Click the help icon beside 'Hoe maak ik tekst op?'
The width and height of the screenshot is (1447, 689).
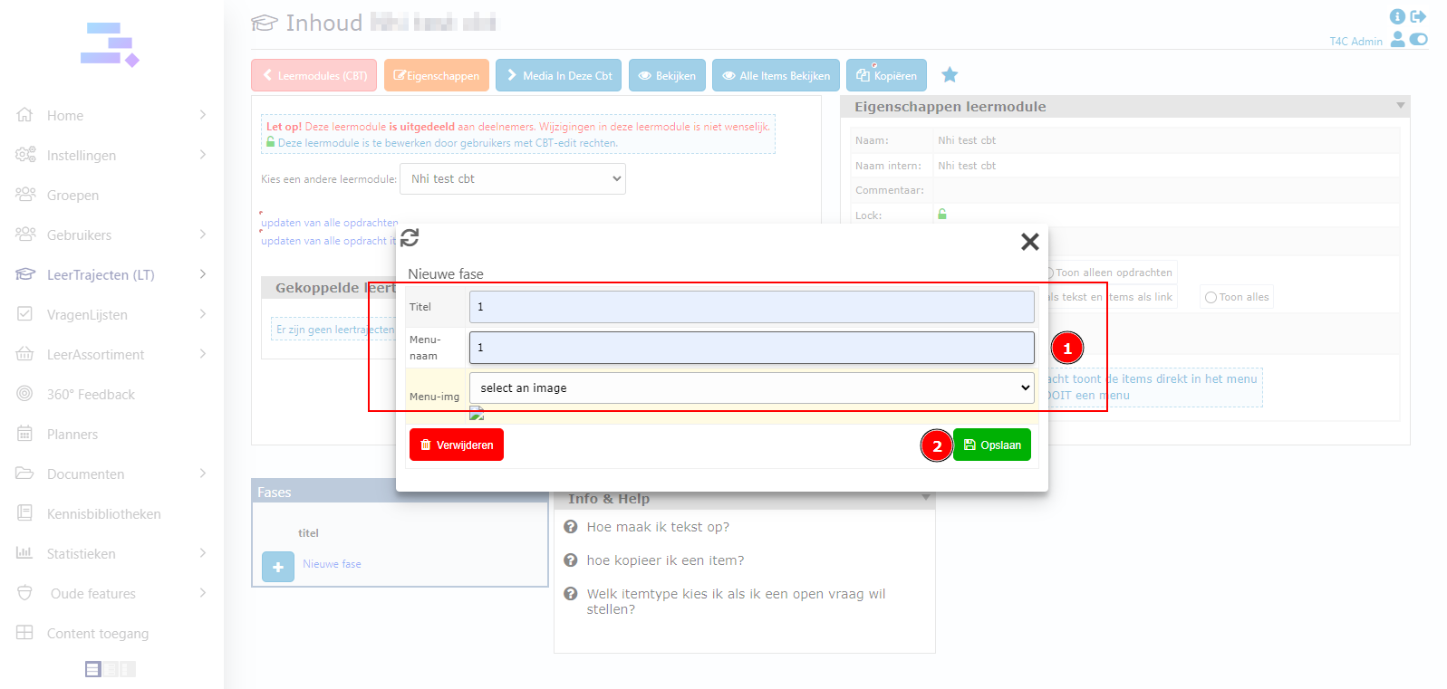(x=571, y=527)
